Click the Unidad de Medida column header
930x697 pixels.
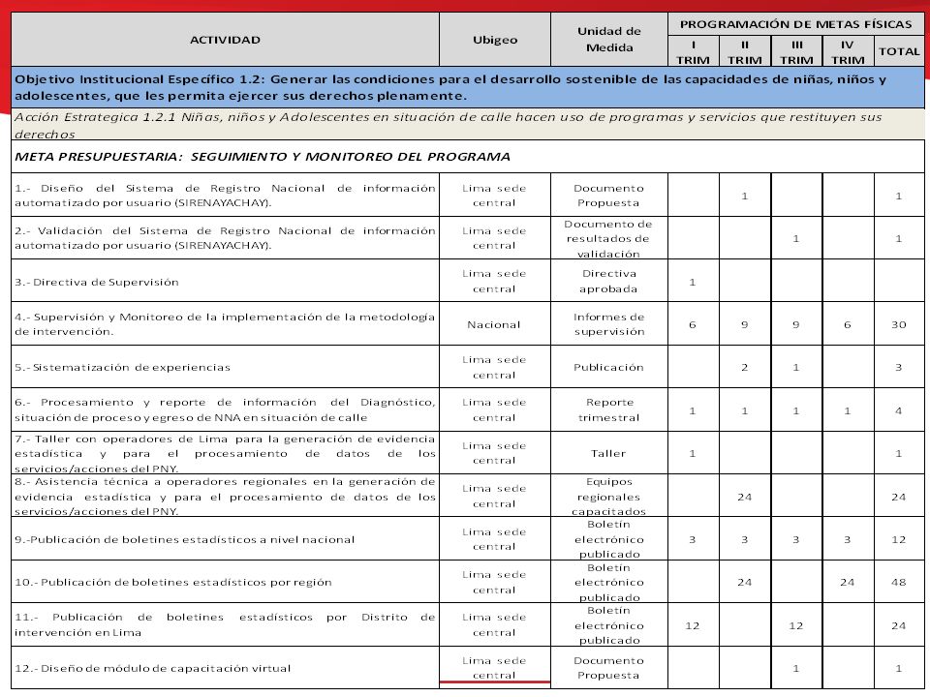609,39
